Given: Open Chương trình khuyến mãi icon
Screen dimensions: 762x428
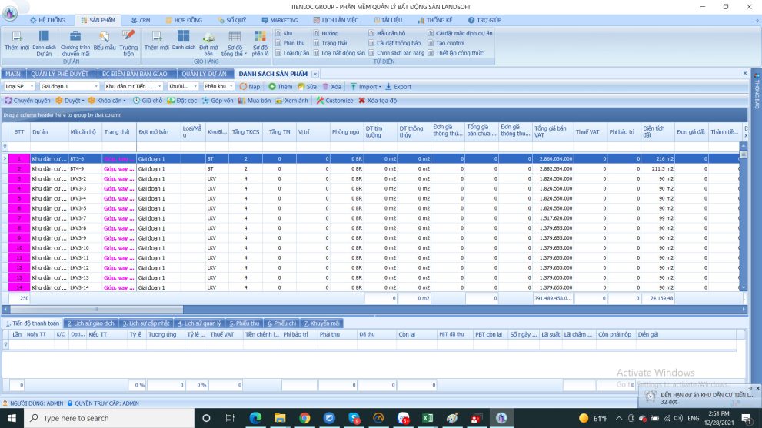Looking at the screenshot, I should tap(75, 36).
